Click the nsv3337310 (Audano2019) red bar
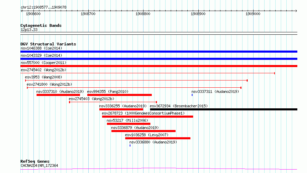 click(x=58, y=95)
